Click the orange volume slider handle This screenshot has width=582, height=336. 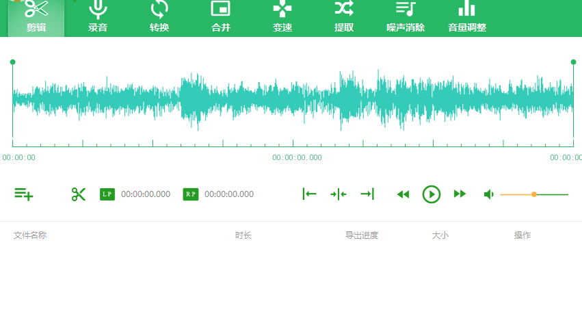(x=534, y=194)
